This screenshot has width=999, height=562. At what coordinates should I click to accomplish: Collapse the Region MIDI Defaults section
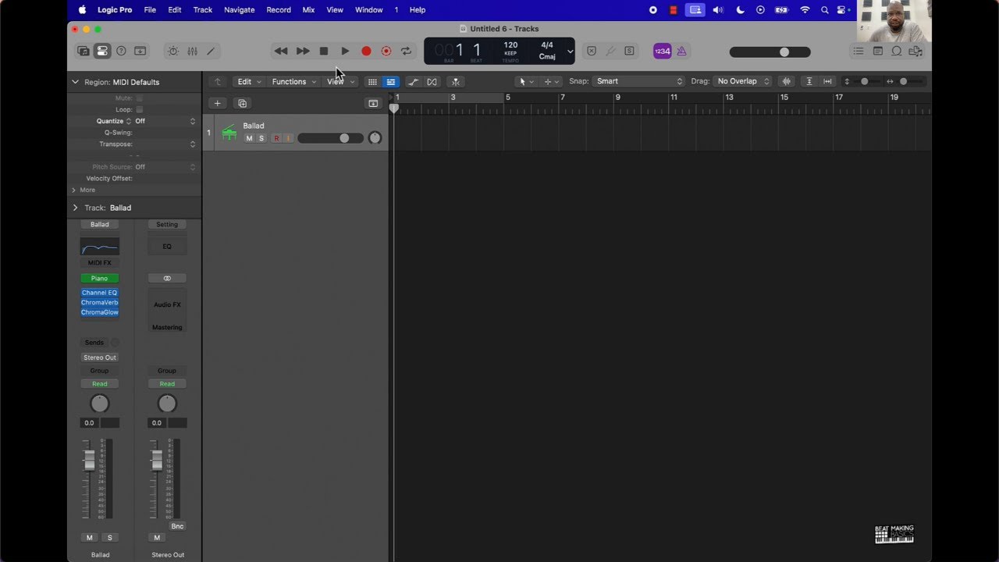[75, 82]
